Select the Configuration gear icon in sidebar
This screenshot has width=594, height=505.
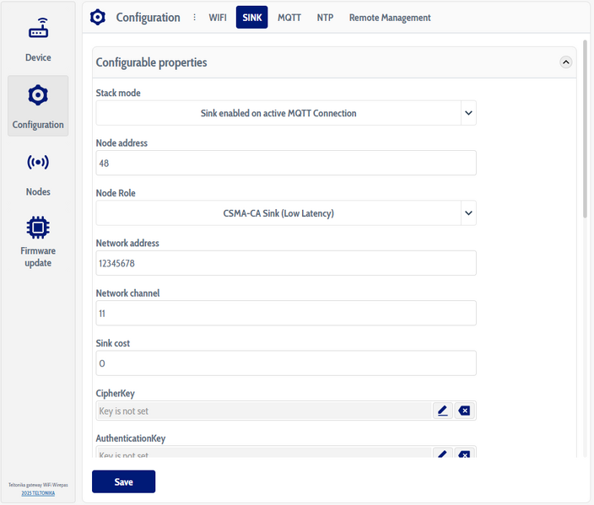[38, 96]
